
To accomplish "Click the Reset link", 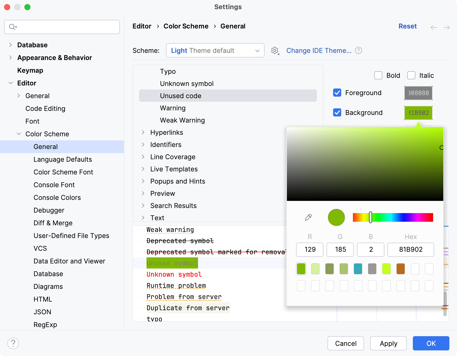I will tap(407, 26).
